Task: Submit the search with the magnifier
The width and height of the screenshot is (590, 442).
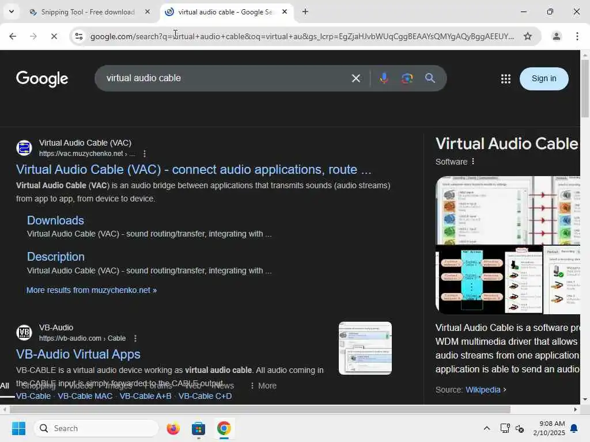Action: tap(430, 78)
